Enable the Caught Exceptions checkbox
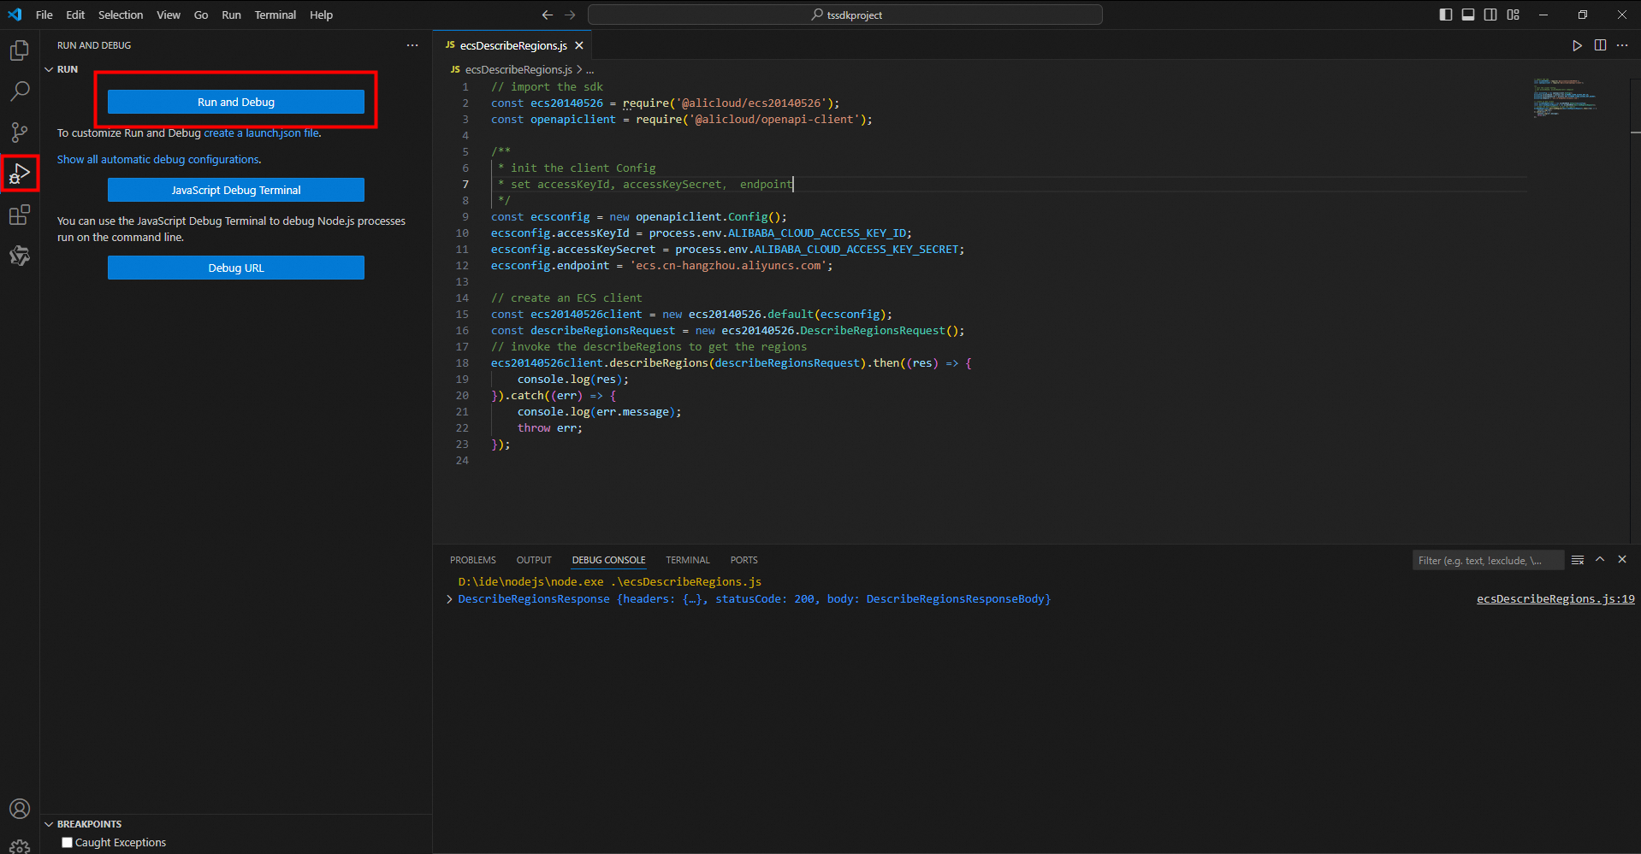The image size is (1641, 854). pos(67,842)
